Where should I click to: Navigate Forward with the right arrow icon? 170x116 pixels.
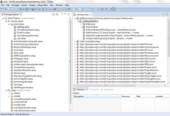pos(96,9)
